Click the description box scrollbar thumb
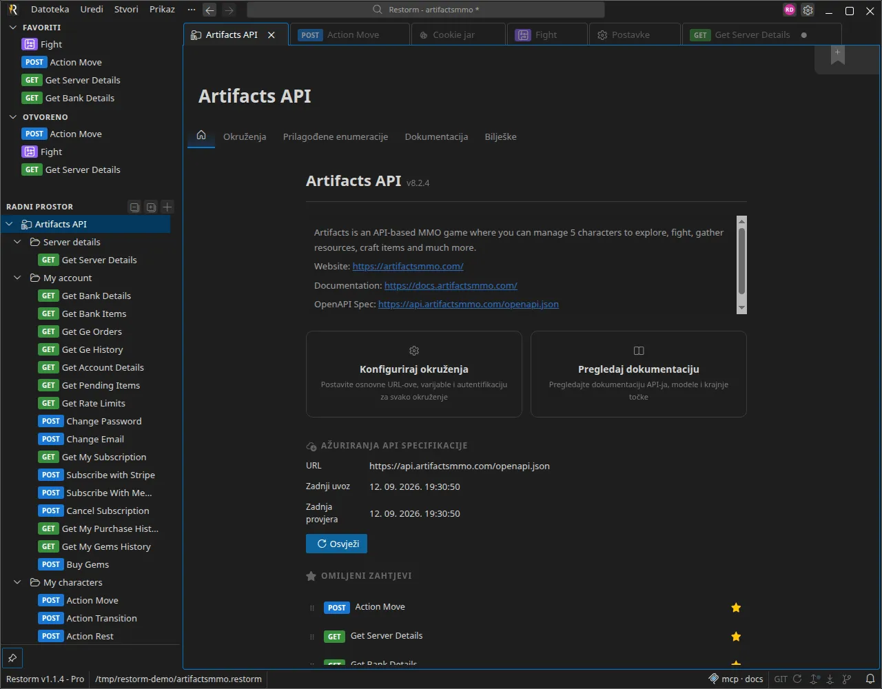 [741, 260]
